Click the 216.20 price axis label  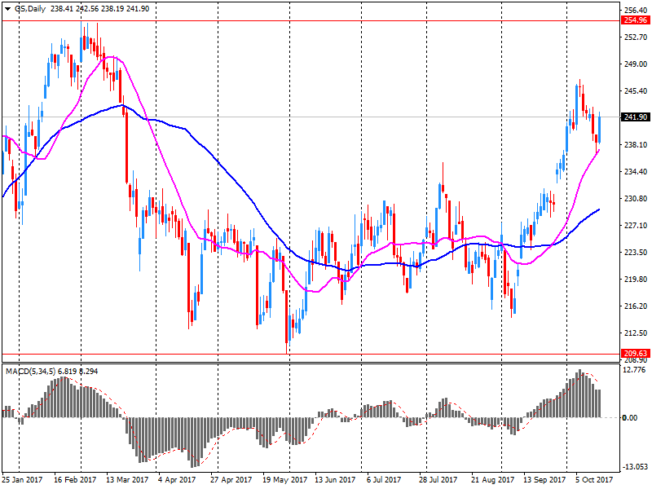point(636,306)
